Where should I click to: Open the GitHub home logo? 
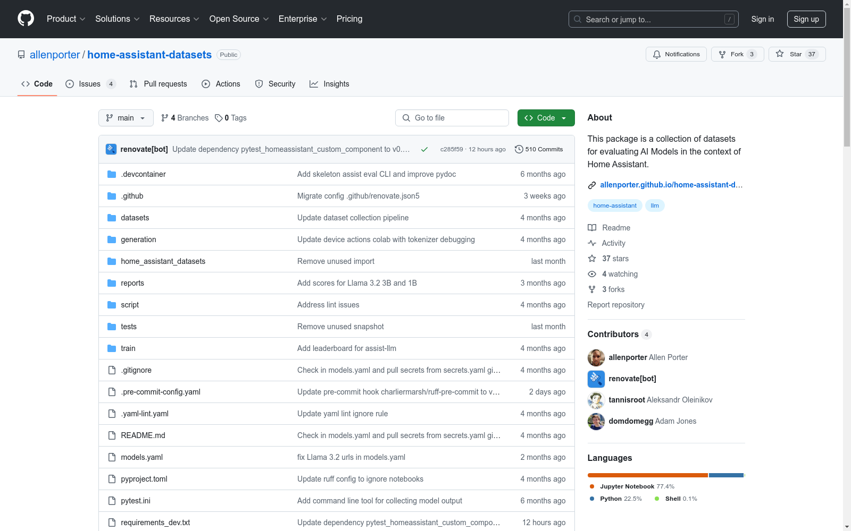click(x=26, y=19)
